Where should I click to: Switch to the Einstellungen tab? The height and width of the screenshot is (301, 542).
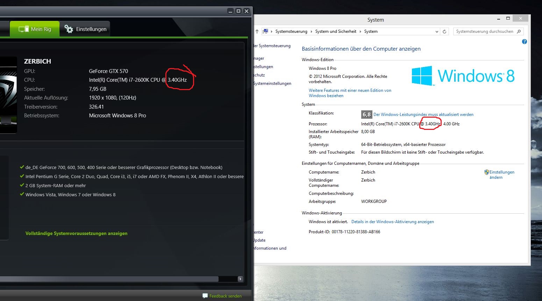pyautogui.click(x=85, y=29)
